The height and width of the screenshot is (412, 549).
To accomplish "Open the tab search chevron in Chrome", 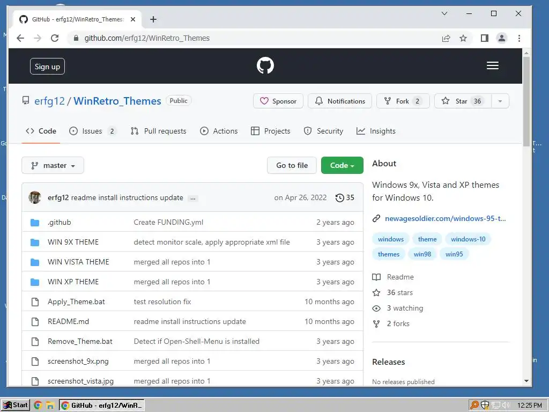I will pos(444,13).
